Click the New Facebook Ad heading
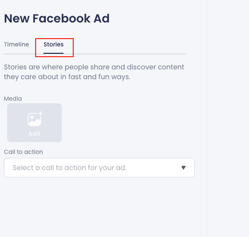 tap(57, 19)
